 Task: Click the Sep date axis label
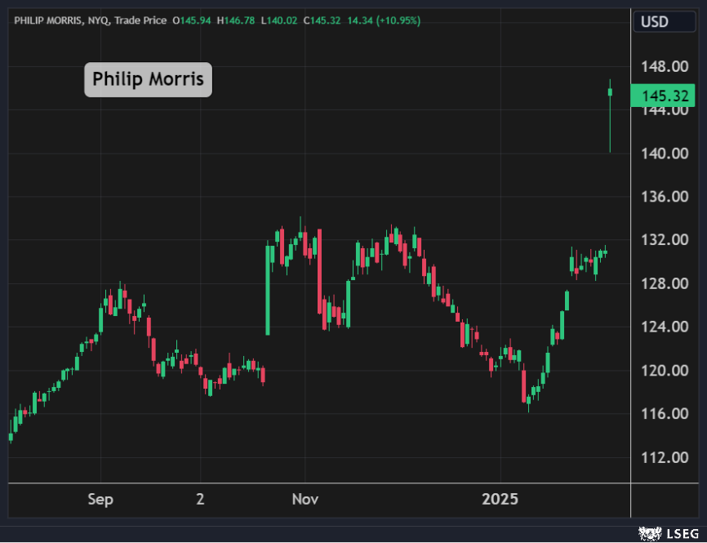tap(100, 499)
